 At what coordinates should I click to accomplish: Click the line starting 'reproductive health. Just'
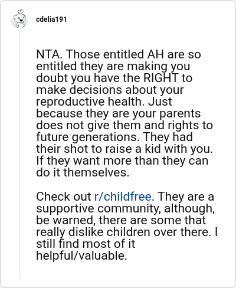(x=104, y=102)
